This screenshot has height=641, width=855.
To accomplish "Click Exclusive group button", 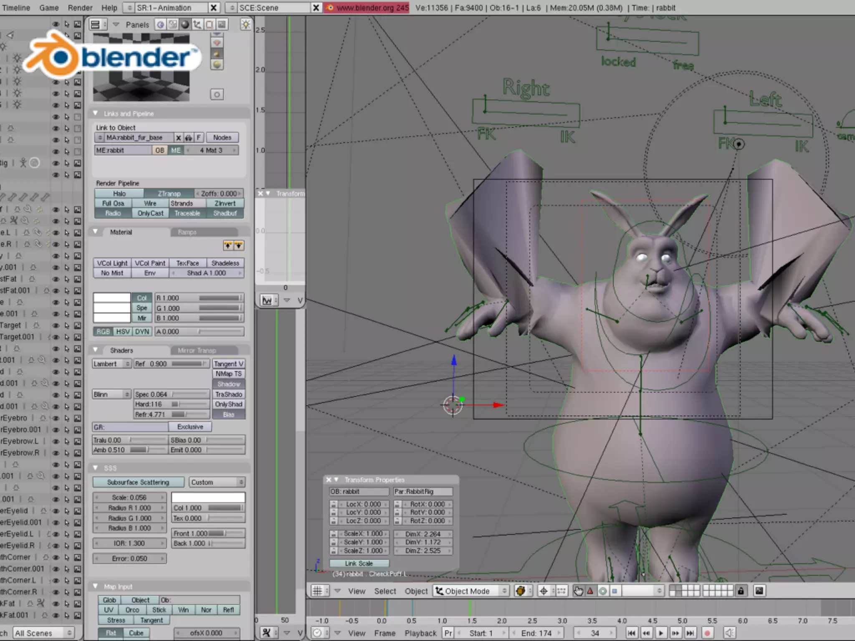I will [x=190, y=427].
